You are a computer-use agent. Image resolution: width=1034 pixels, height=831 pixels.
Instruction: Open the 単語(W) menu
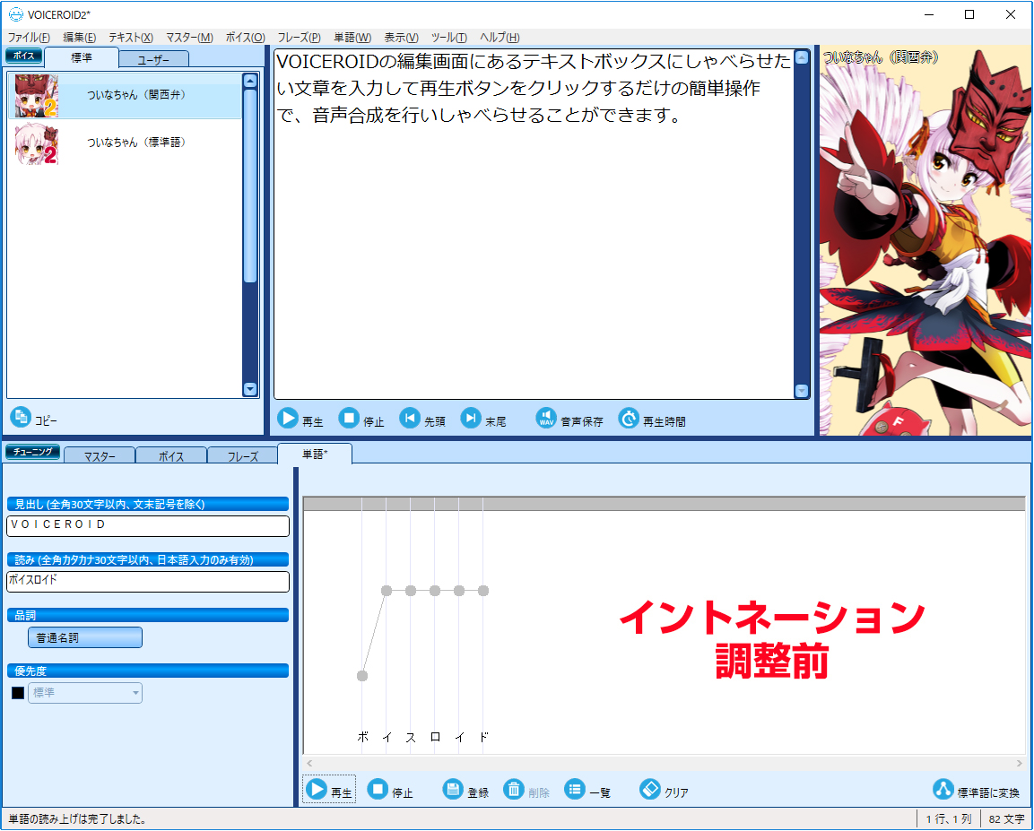tap(352, 38)
